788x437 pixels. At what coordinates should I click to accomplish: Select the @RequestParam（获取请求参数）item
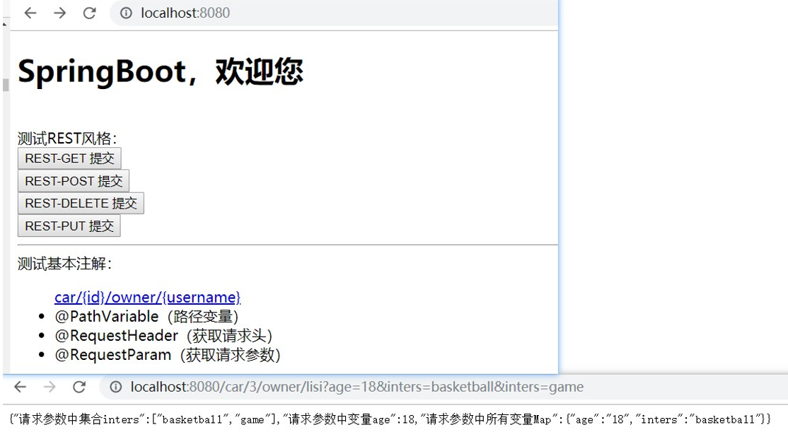click(168, 355)
